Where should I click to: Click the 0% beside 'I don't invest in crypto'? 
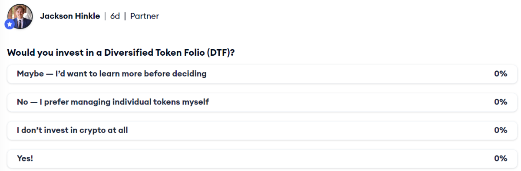[501, 130]
